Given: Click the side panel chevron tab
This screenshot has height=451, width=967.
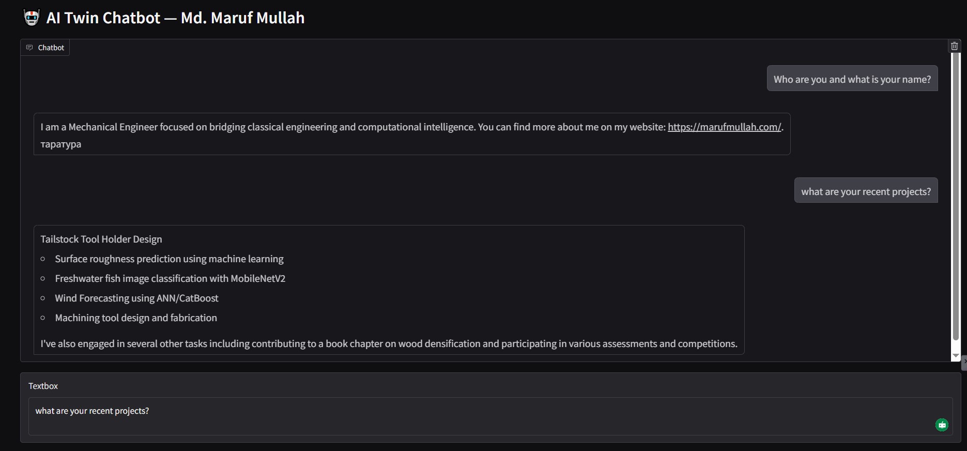Looking at the screenshot, I should coord(964,362).
